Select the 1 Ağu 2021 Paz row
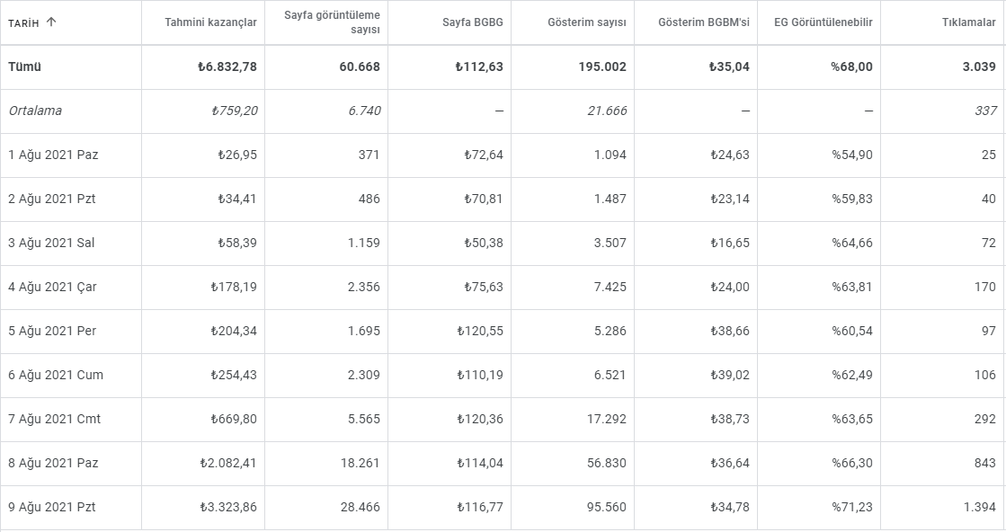The image size is (1006, 532). tap(503, 155)
